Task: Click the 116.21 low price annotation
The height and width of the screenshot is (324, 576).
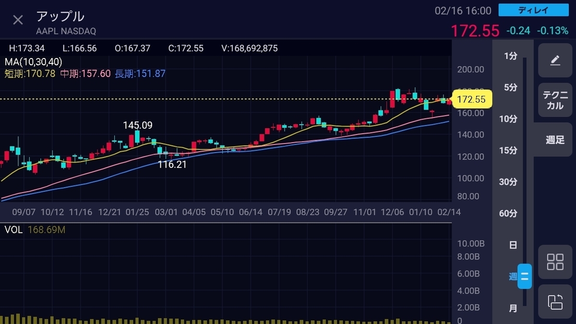Action: 172,164
